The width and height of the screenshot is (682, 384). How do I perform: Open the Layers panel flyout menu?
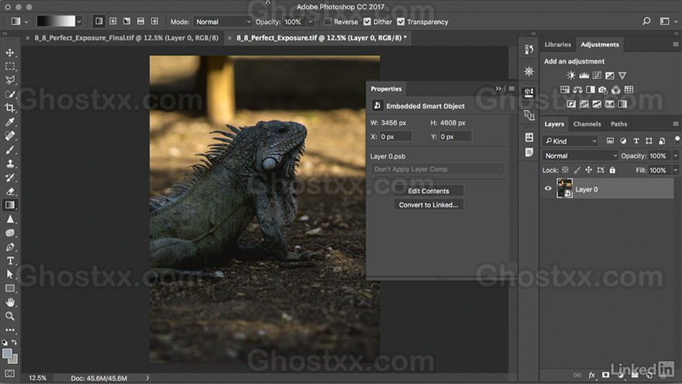pyautogui.click(x=676, y=123)
